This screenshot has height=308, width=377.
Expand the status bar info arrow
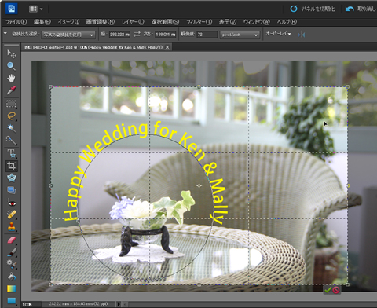(119, 304)
